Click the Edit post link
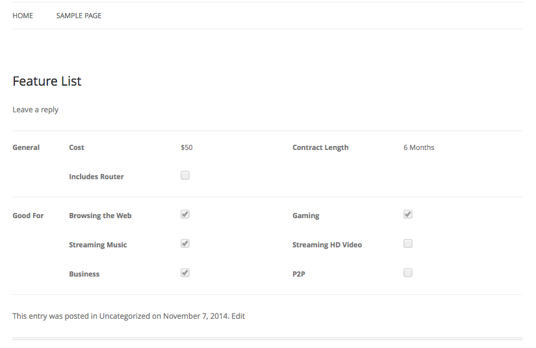 (x=238, y=316)
